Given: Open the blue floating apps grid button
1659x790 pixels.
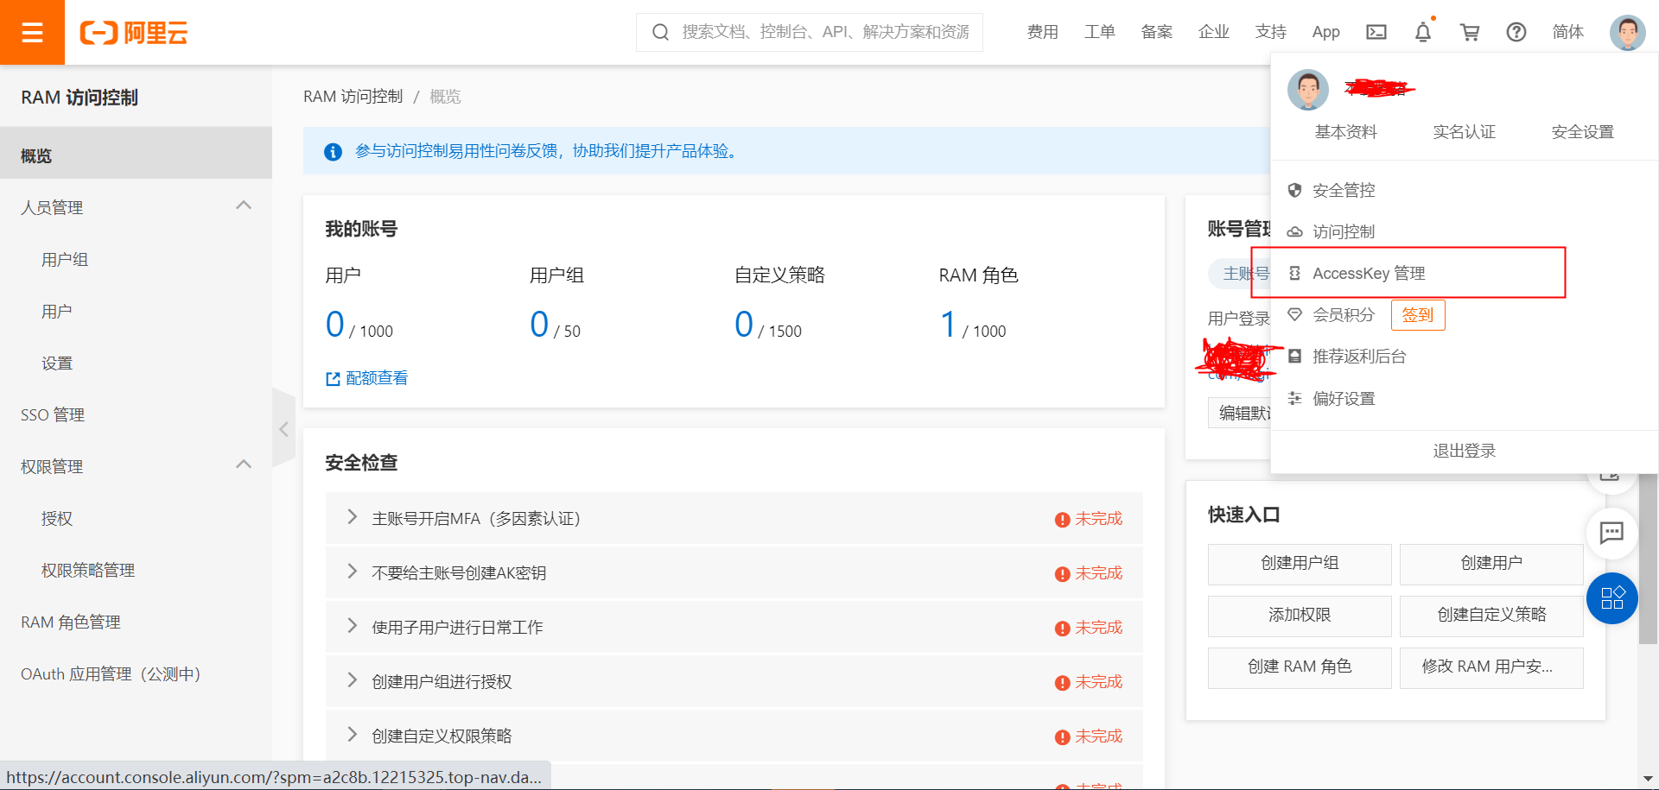Looking at the screenshot, I should (1612, 598).
